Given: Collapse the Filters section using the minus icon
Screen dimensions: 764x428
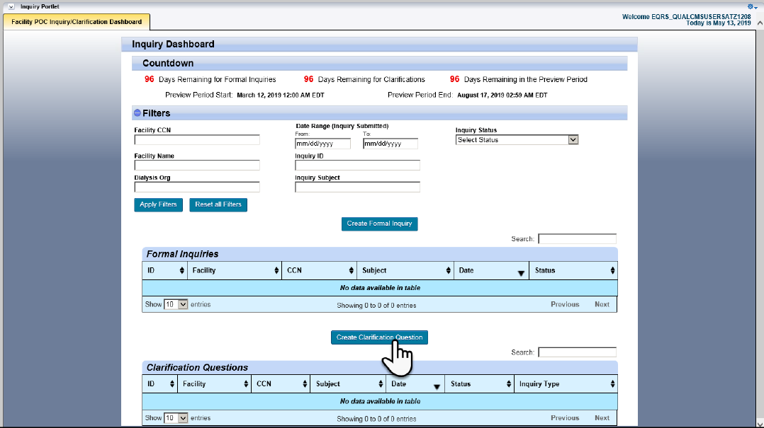Looking at the screenshot, I should pos(137,113).
